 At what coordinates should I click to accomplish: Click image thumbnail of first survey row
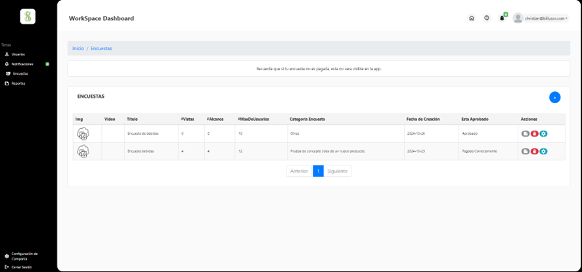coord(83,133)
